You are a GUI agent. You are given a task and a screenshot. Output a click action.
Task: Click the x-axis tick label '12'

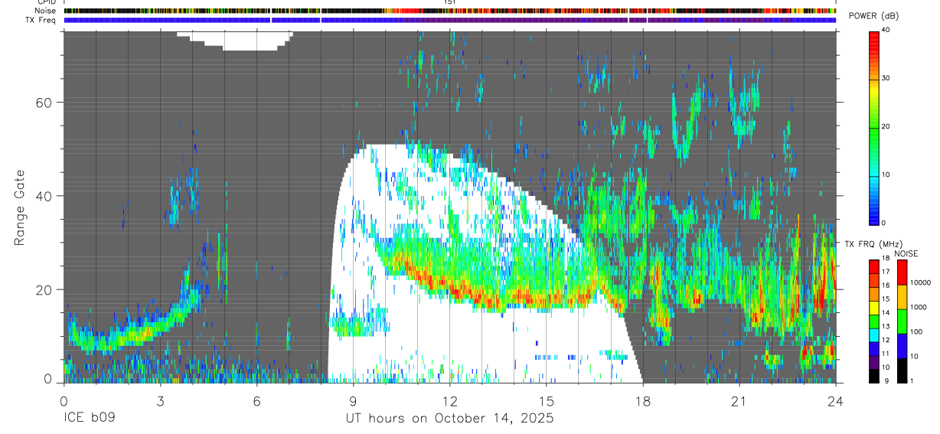449,401
